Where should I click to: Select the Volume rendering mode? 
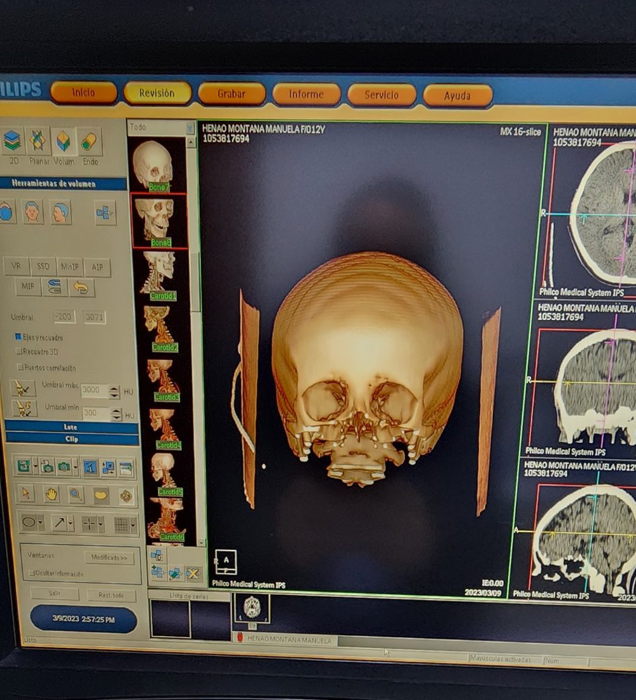[64, 141]
